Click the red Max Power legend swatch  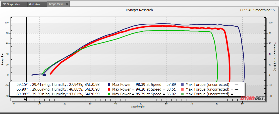(109, 89)
